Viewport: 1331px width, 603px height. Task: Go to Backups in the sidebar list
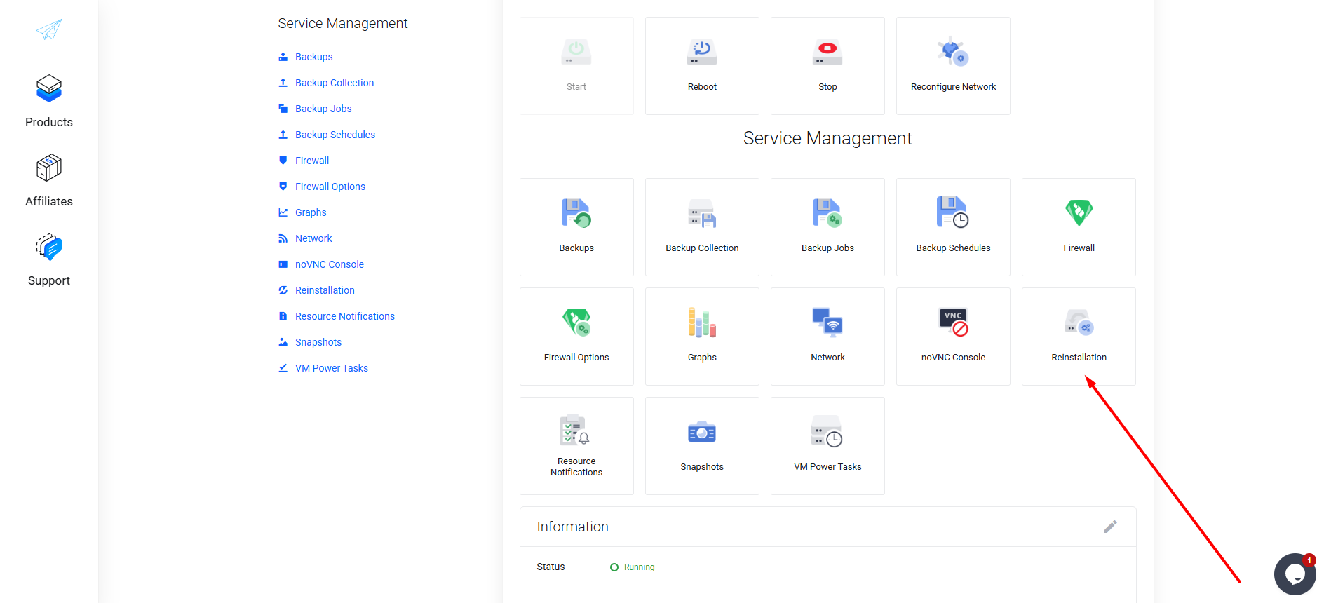[313, 57]
